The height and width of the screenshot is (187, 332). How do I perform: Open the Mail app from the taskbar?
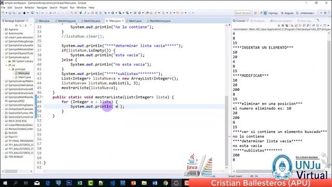(x=37, y=183)
